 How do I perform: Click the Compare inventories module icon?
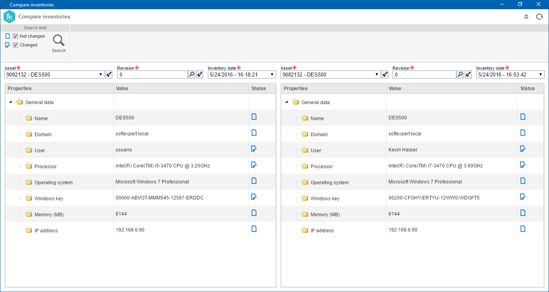coord(9,17)
